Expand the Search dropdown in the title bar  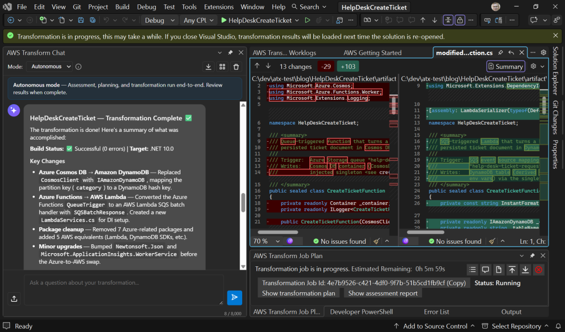(x=324, y=7)
